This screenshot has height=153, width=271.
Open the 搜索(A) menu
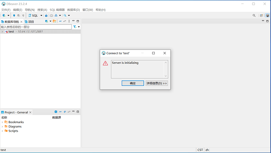pyautogui.click(x=42, y=10)
